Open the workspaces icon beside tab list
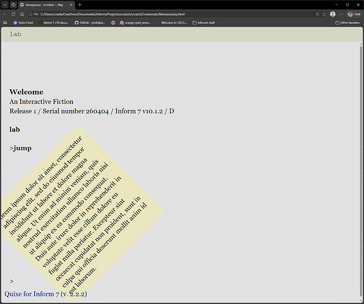364x304 pixels. click(13, 5)
